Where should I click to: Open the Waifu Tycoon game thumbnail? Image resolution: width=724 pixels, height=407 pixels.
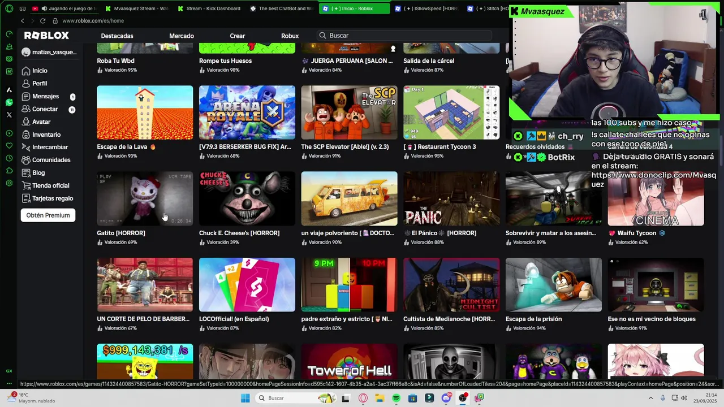point(656,198)
